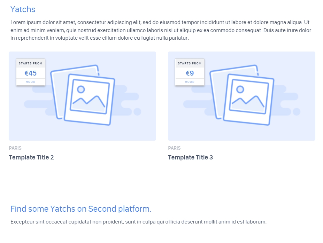The width and height of the screenshot is (323, 243).
Task: Click the HOUR label under €9
Action: [190, 82]
